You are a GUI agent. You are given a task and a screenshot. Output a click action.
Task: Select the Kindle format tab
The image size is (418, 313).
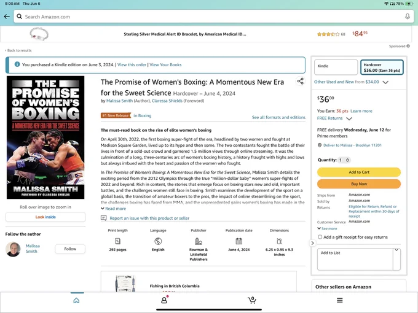tap(336, 67)
